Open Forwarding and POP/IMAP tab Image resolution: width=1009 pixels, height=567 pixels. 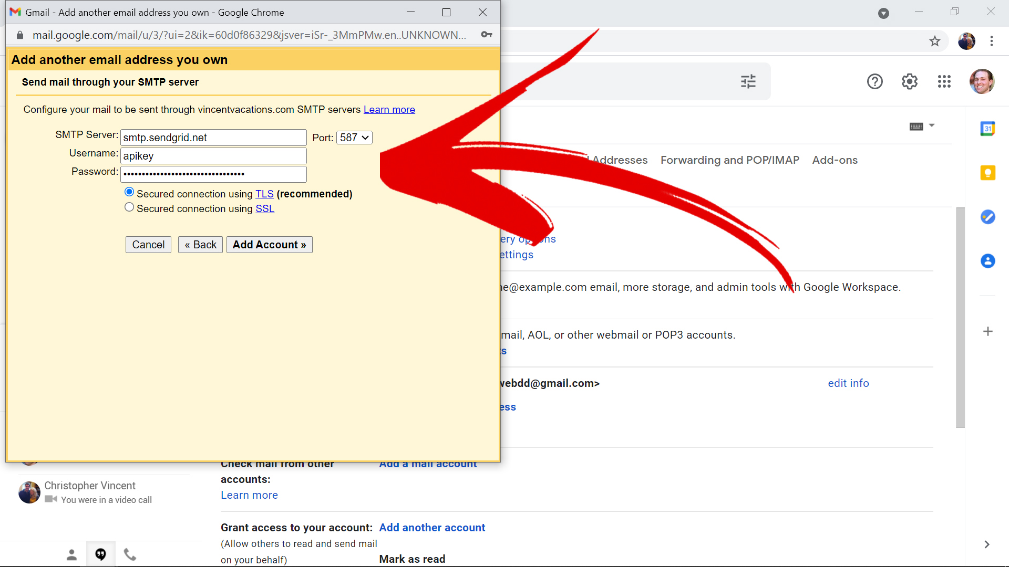click(730, 160)
